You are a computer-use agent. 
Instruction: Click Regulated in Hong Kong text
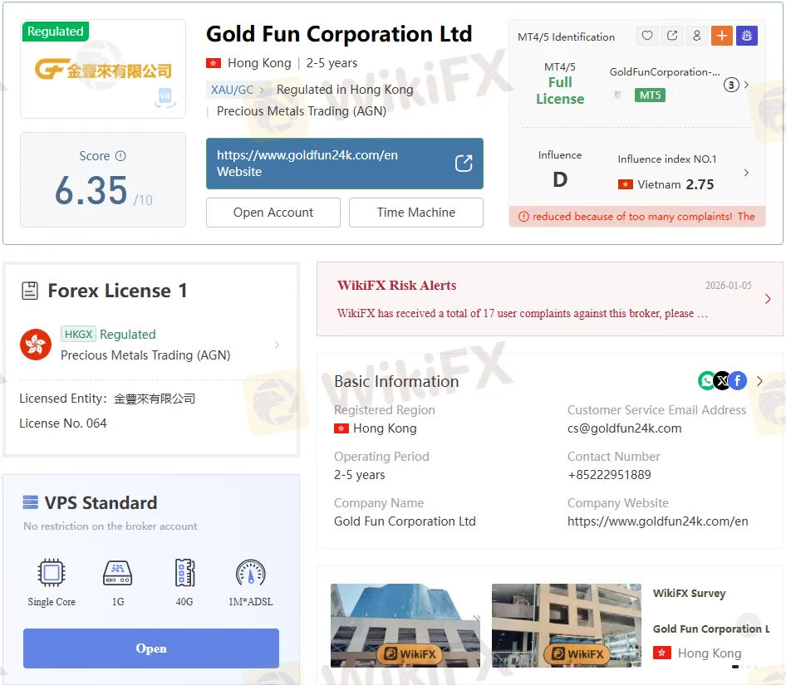[x=345, y=90]
